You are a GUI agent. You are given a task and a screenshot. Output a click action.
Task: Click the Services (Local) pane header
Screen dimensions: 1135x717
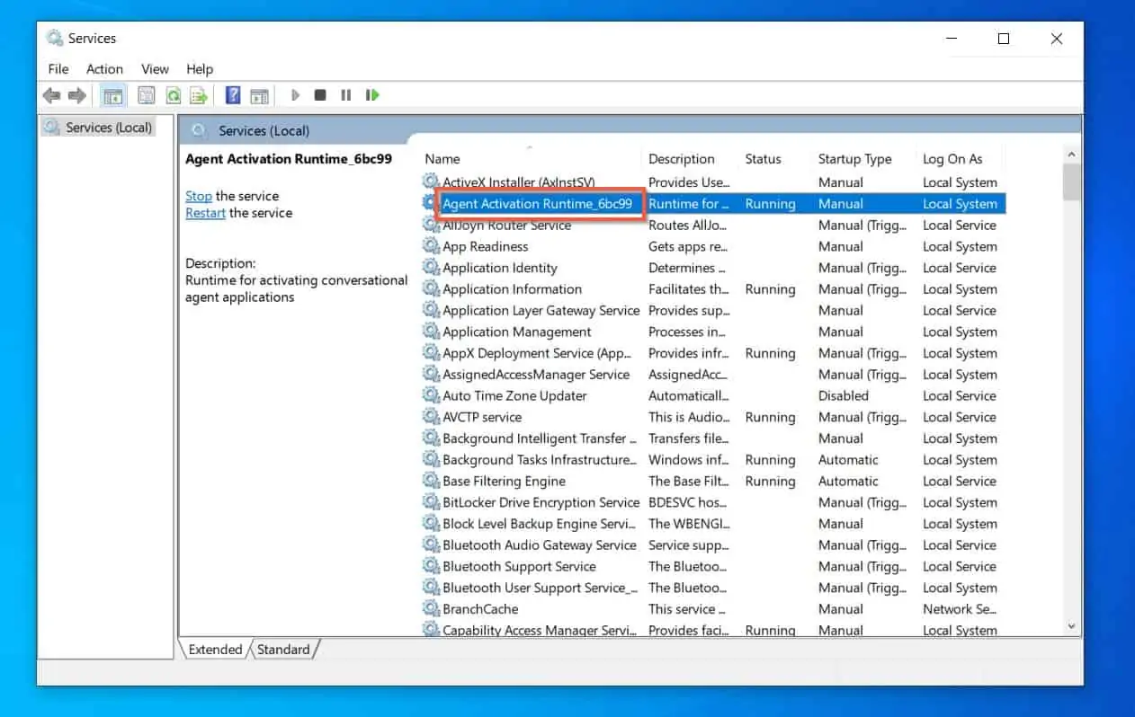[x=264, y=131]
